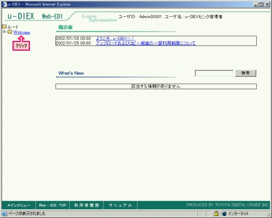Viewport: 272px width, 218px height.
Task: Click the root folder icon
Action: [x=4, y=27]
